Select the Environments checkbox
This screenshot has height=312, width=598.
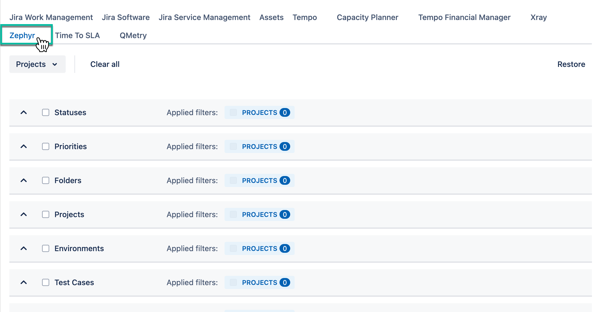46,248
